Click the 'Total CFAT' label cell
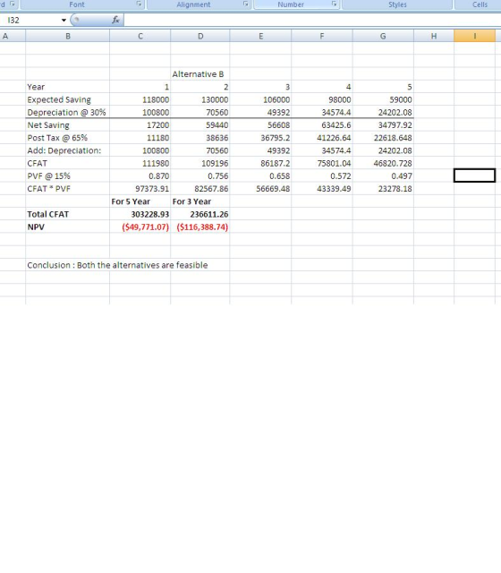This screenshot has width=501, height=573. click(68, 214)
